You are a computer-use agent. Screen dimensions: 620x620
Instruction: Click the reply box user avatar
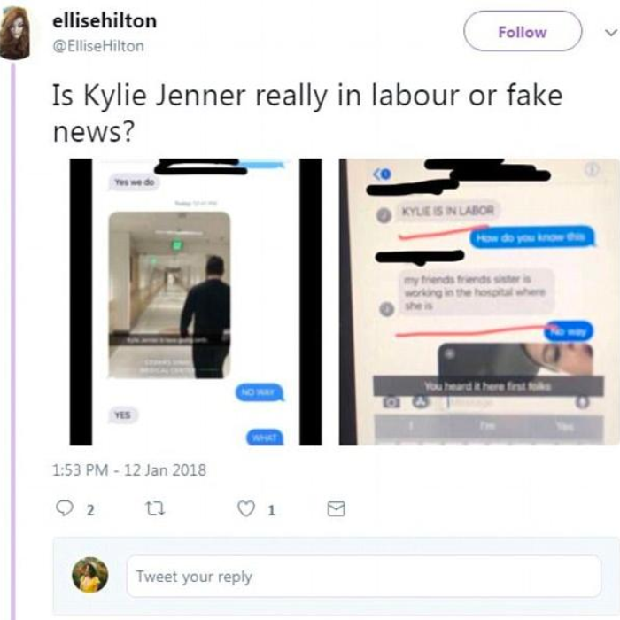point(89,575)
